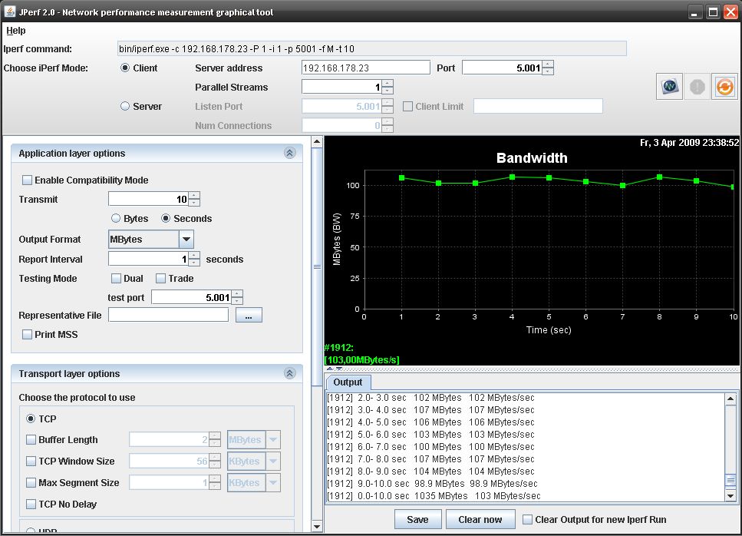The height and width of the screenshot is (536, 742).
Task: Collapse the Application layer options panel
Action: point(289,154)
